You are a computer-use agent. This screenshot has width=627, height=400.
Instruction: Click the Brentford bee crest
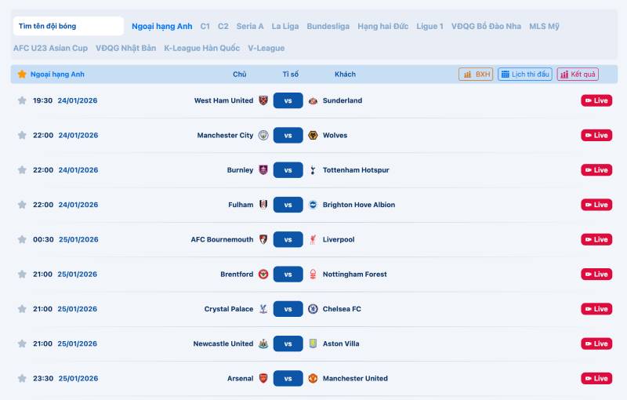[263, 274]
